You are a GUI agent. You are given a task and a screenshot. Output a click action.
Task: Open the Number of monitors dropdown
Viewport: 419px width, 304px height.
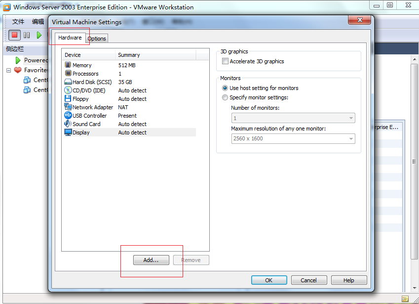293,118
